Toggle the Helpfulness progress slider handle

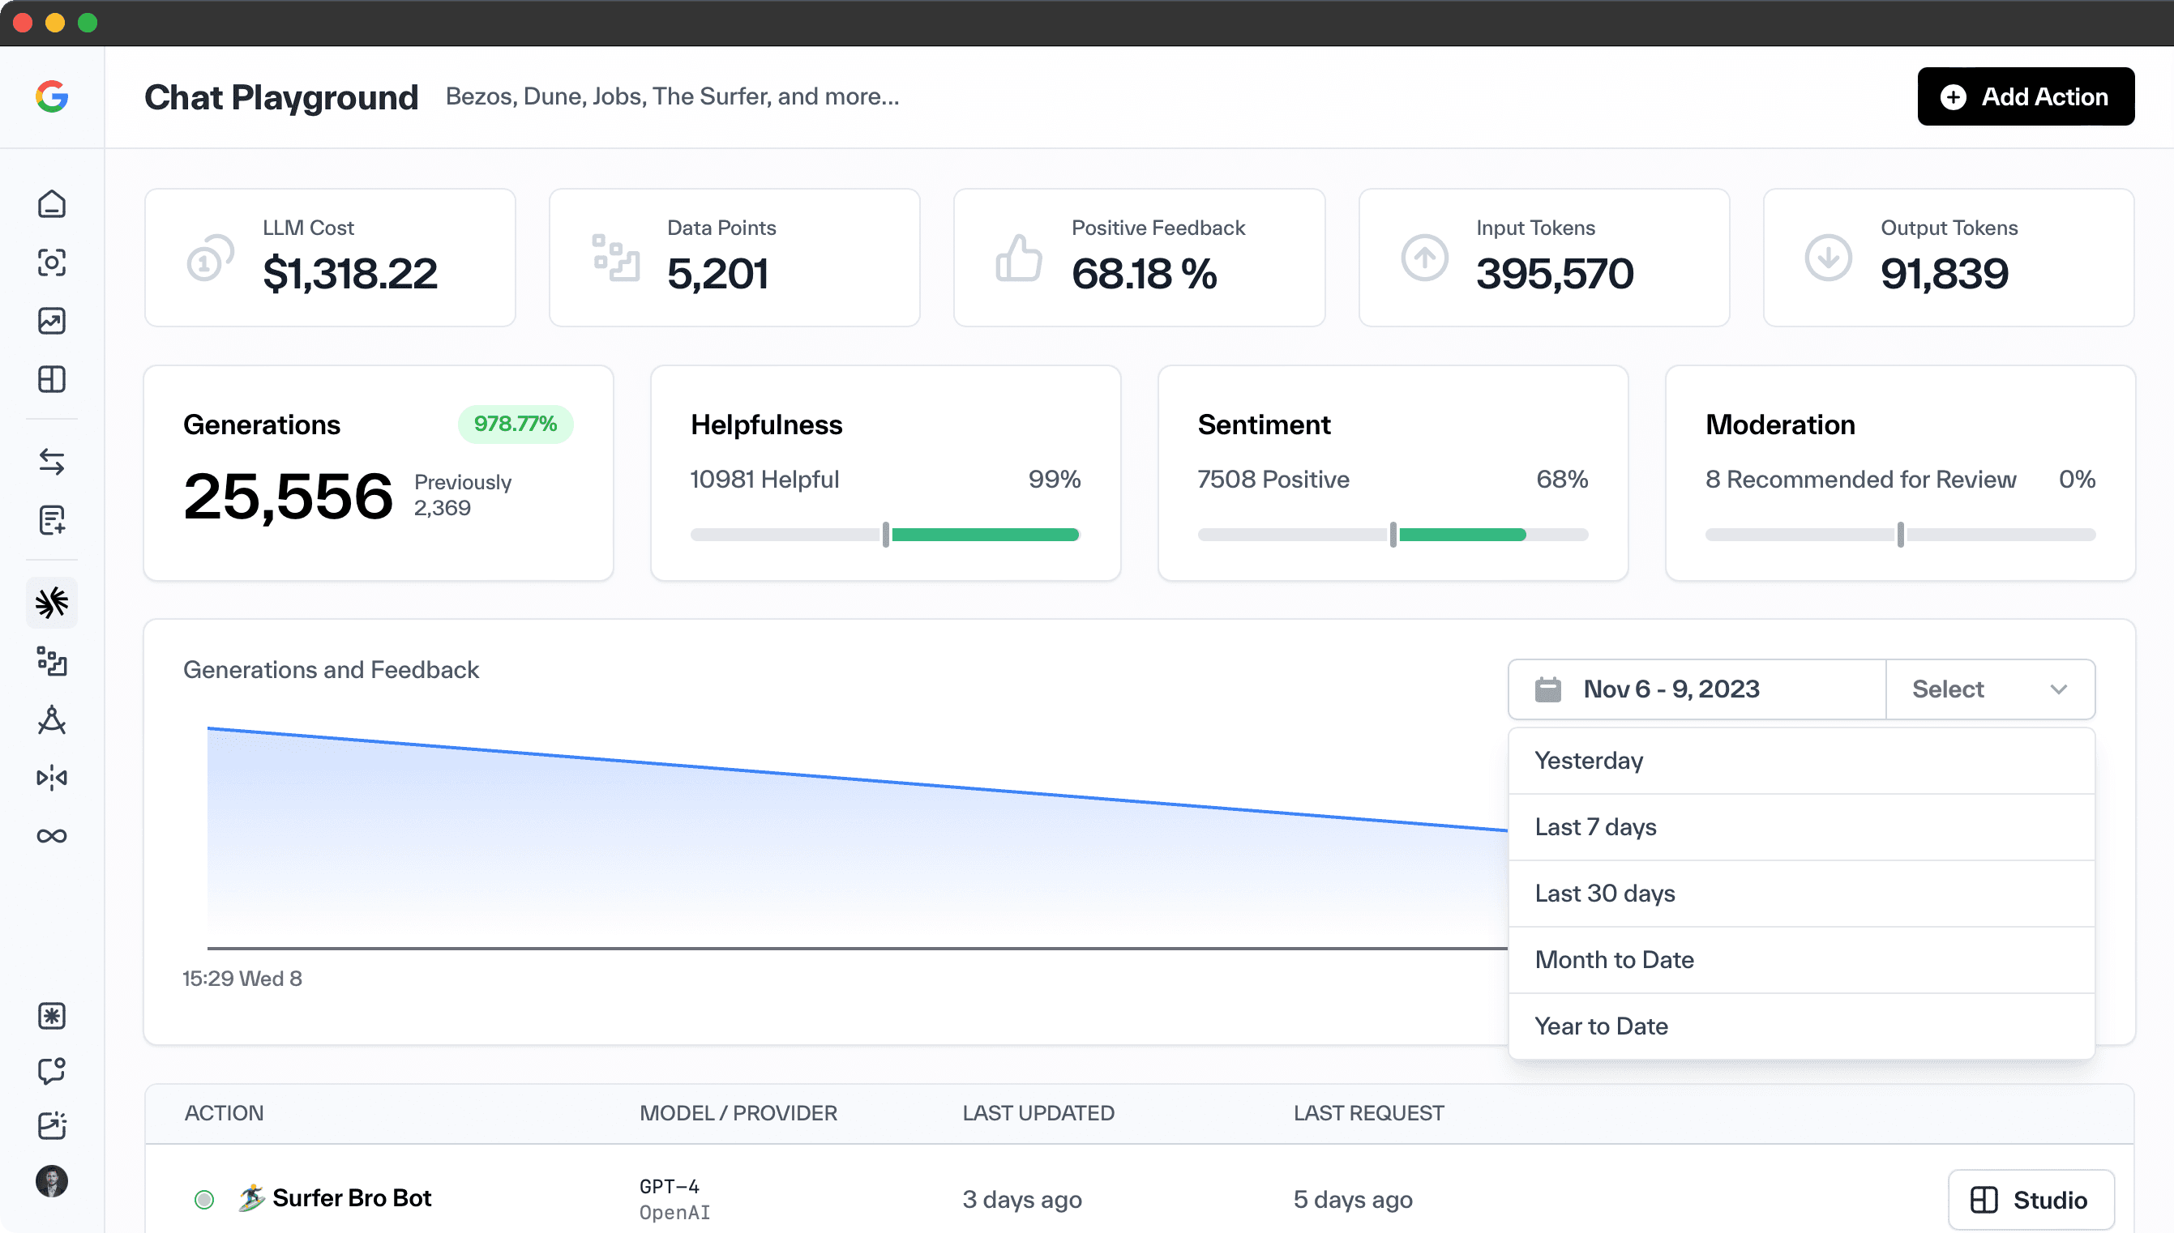(x=886, y=535)
